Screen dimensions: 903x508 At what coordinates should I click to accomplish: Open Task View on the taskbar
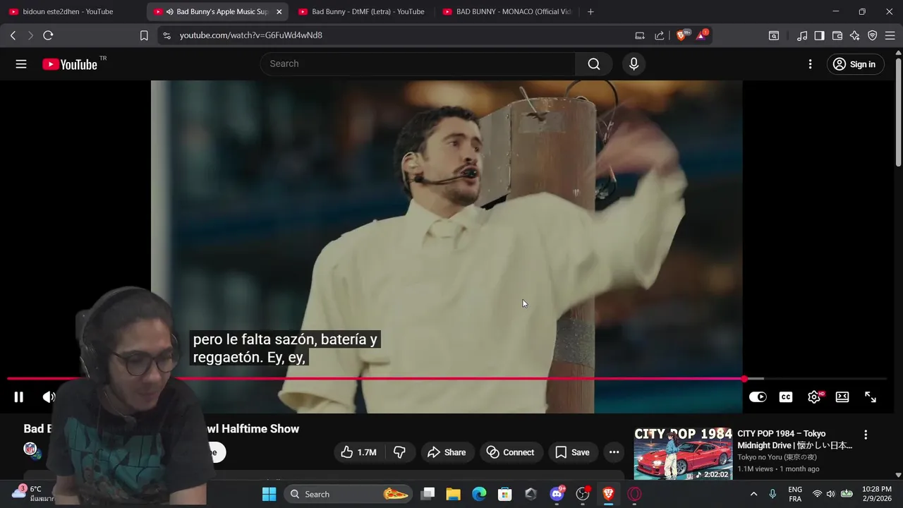point(428,494)
